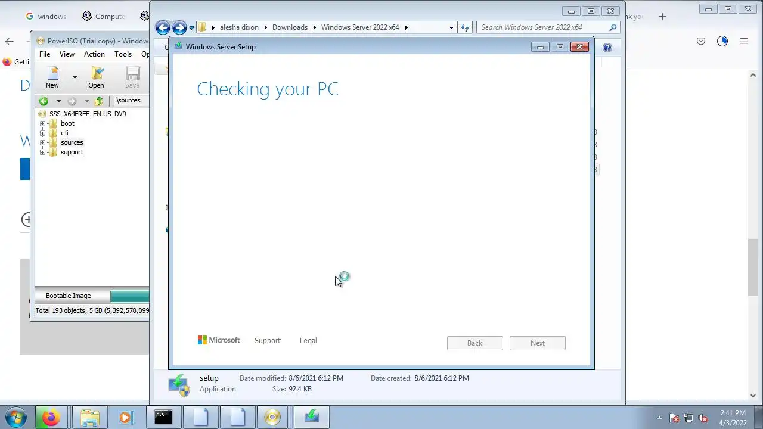
Task: Open Firefox hamburger application menu
Action: point(744,41)
